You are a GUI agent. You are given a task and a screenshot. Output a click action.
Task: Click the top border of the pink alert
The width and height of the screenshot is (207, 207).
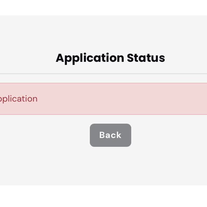click(x=103, y=83)
